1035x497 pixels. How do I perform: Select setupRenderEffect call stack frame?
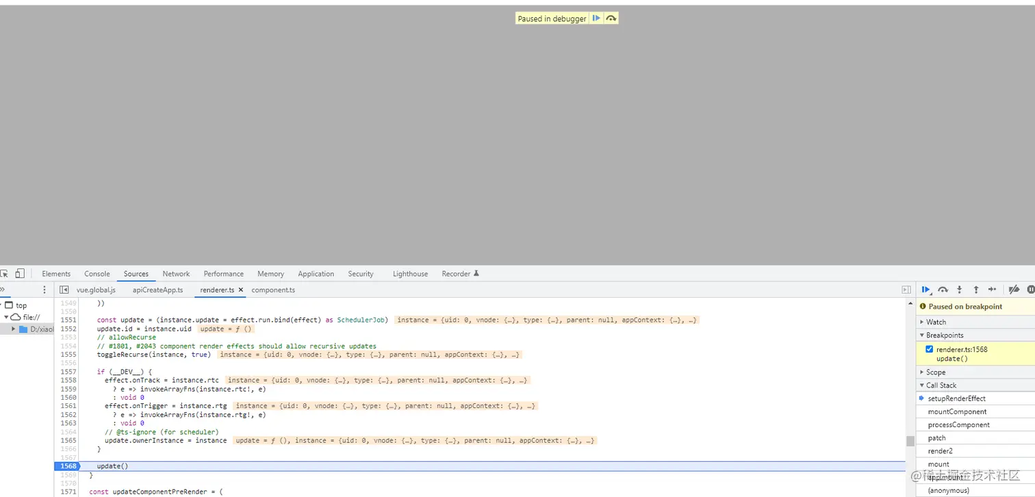point(975,398)
